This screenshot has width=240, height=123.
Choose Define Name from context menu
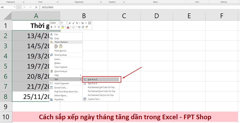[66, 96]
